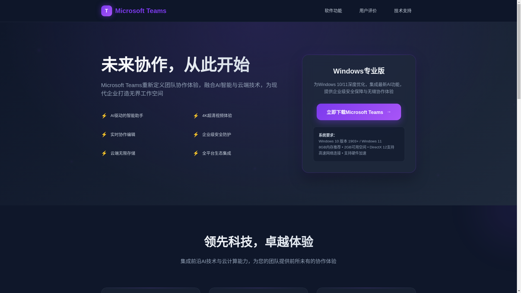
Task: Click lightning icon beside 云端无限存储
Action: pos(104,153)
